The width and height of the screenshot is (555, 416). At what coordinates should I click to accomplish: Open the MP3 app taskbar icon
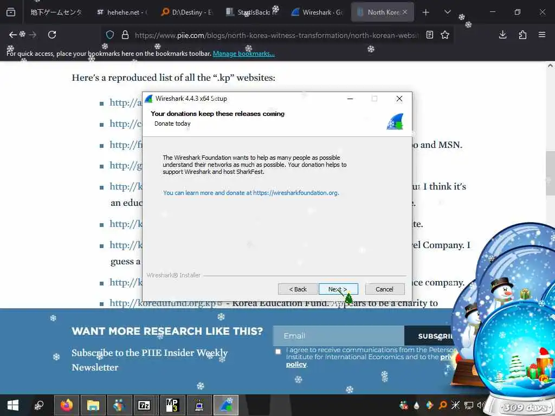pos(172,405)
